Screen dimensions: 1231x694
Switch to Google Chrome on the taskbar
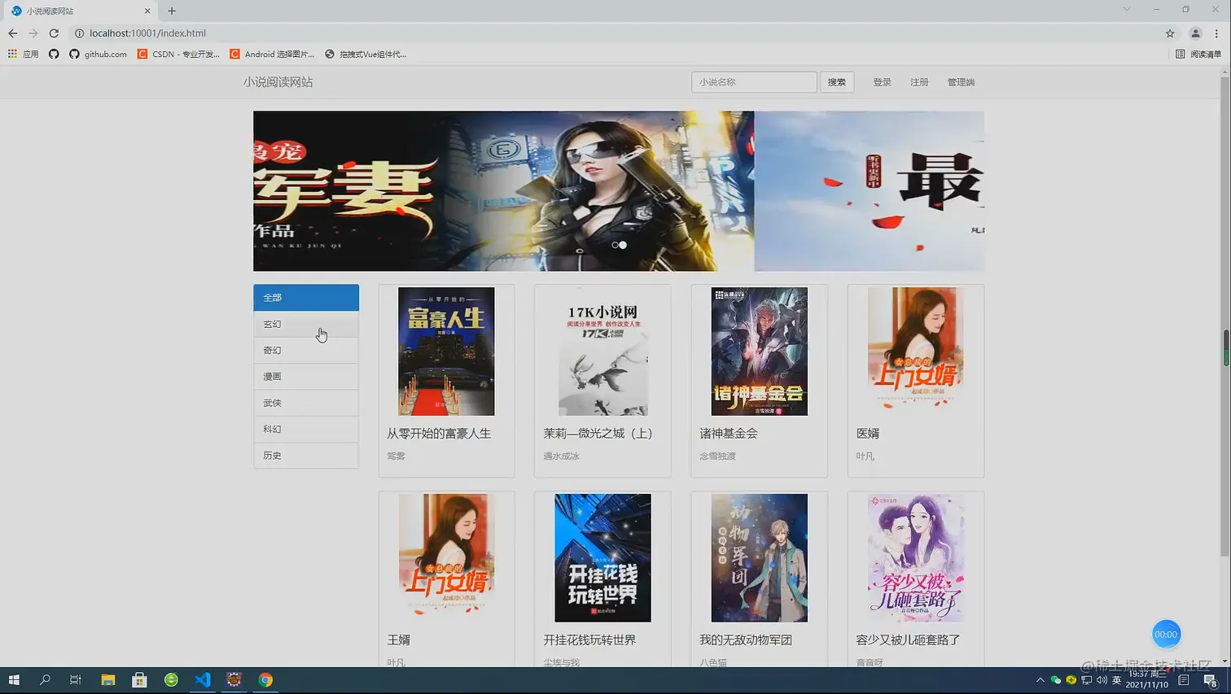[265, 680]
